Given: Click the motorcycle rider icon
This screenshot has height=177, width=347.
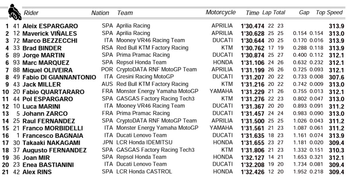Looking at the screenshot, I should (13, 12).
